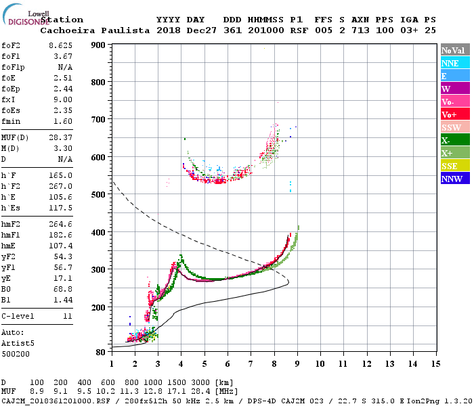Click the station name Cachoeira Paulista
Image resolution: width=474 pixels, height=406 pixels.
click(x=95, y=30)
